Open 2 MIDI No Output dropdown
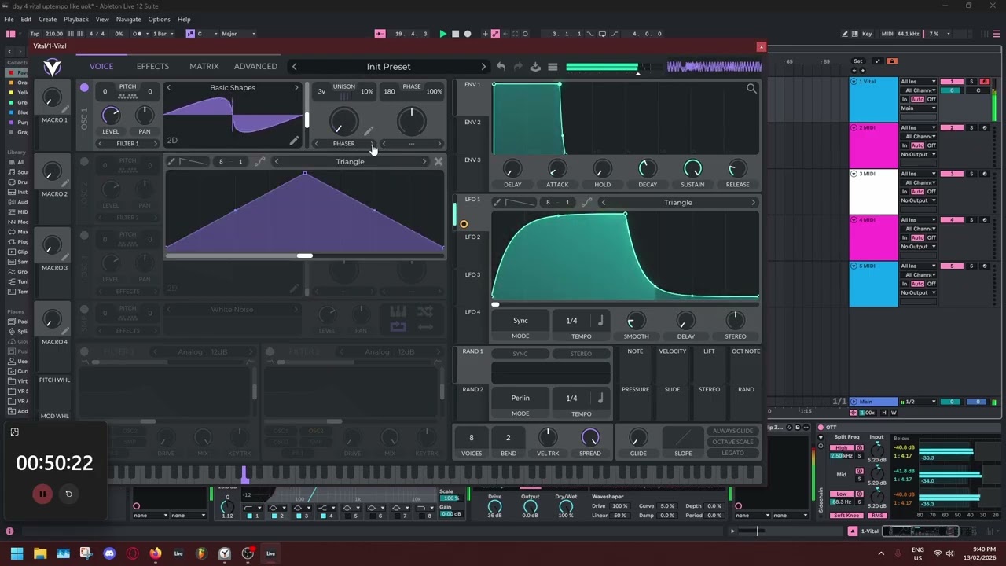The image size is (1006, 566). 918,154
